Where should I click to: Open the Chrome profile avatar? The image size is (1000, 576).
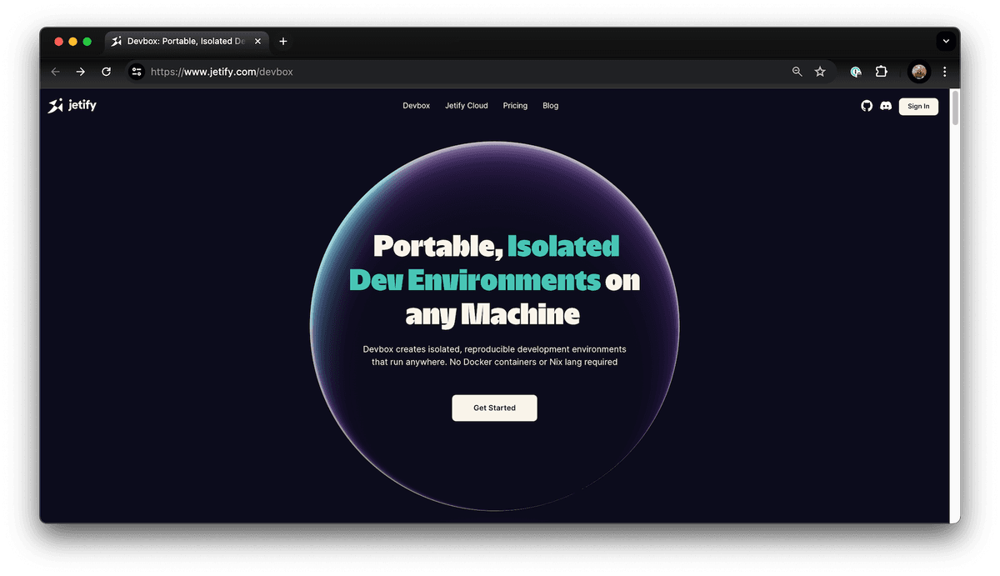click(919, 72)
